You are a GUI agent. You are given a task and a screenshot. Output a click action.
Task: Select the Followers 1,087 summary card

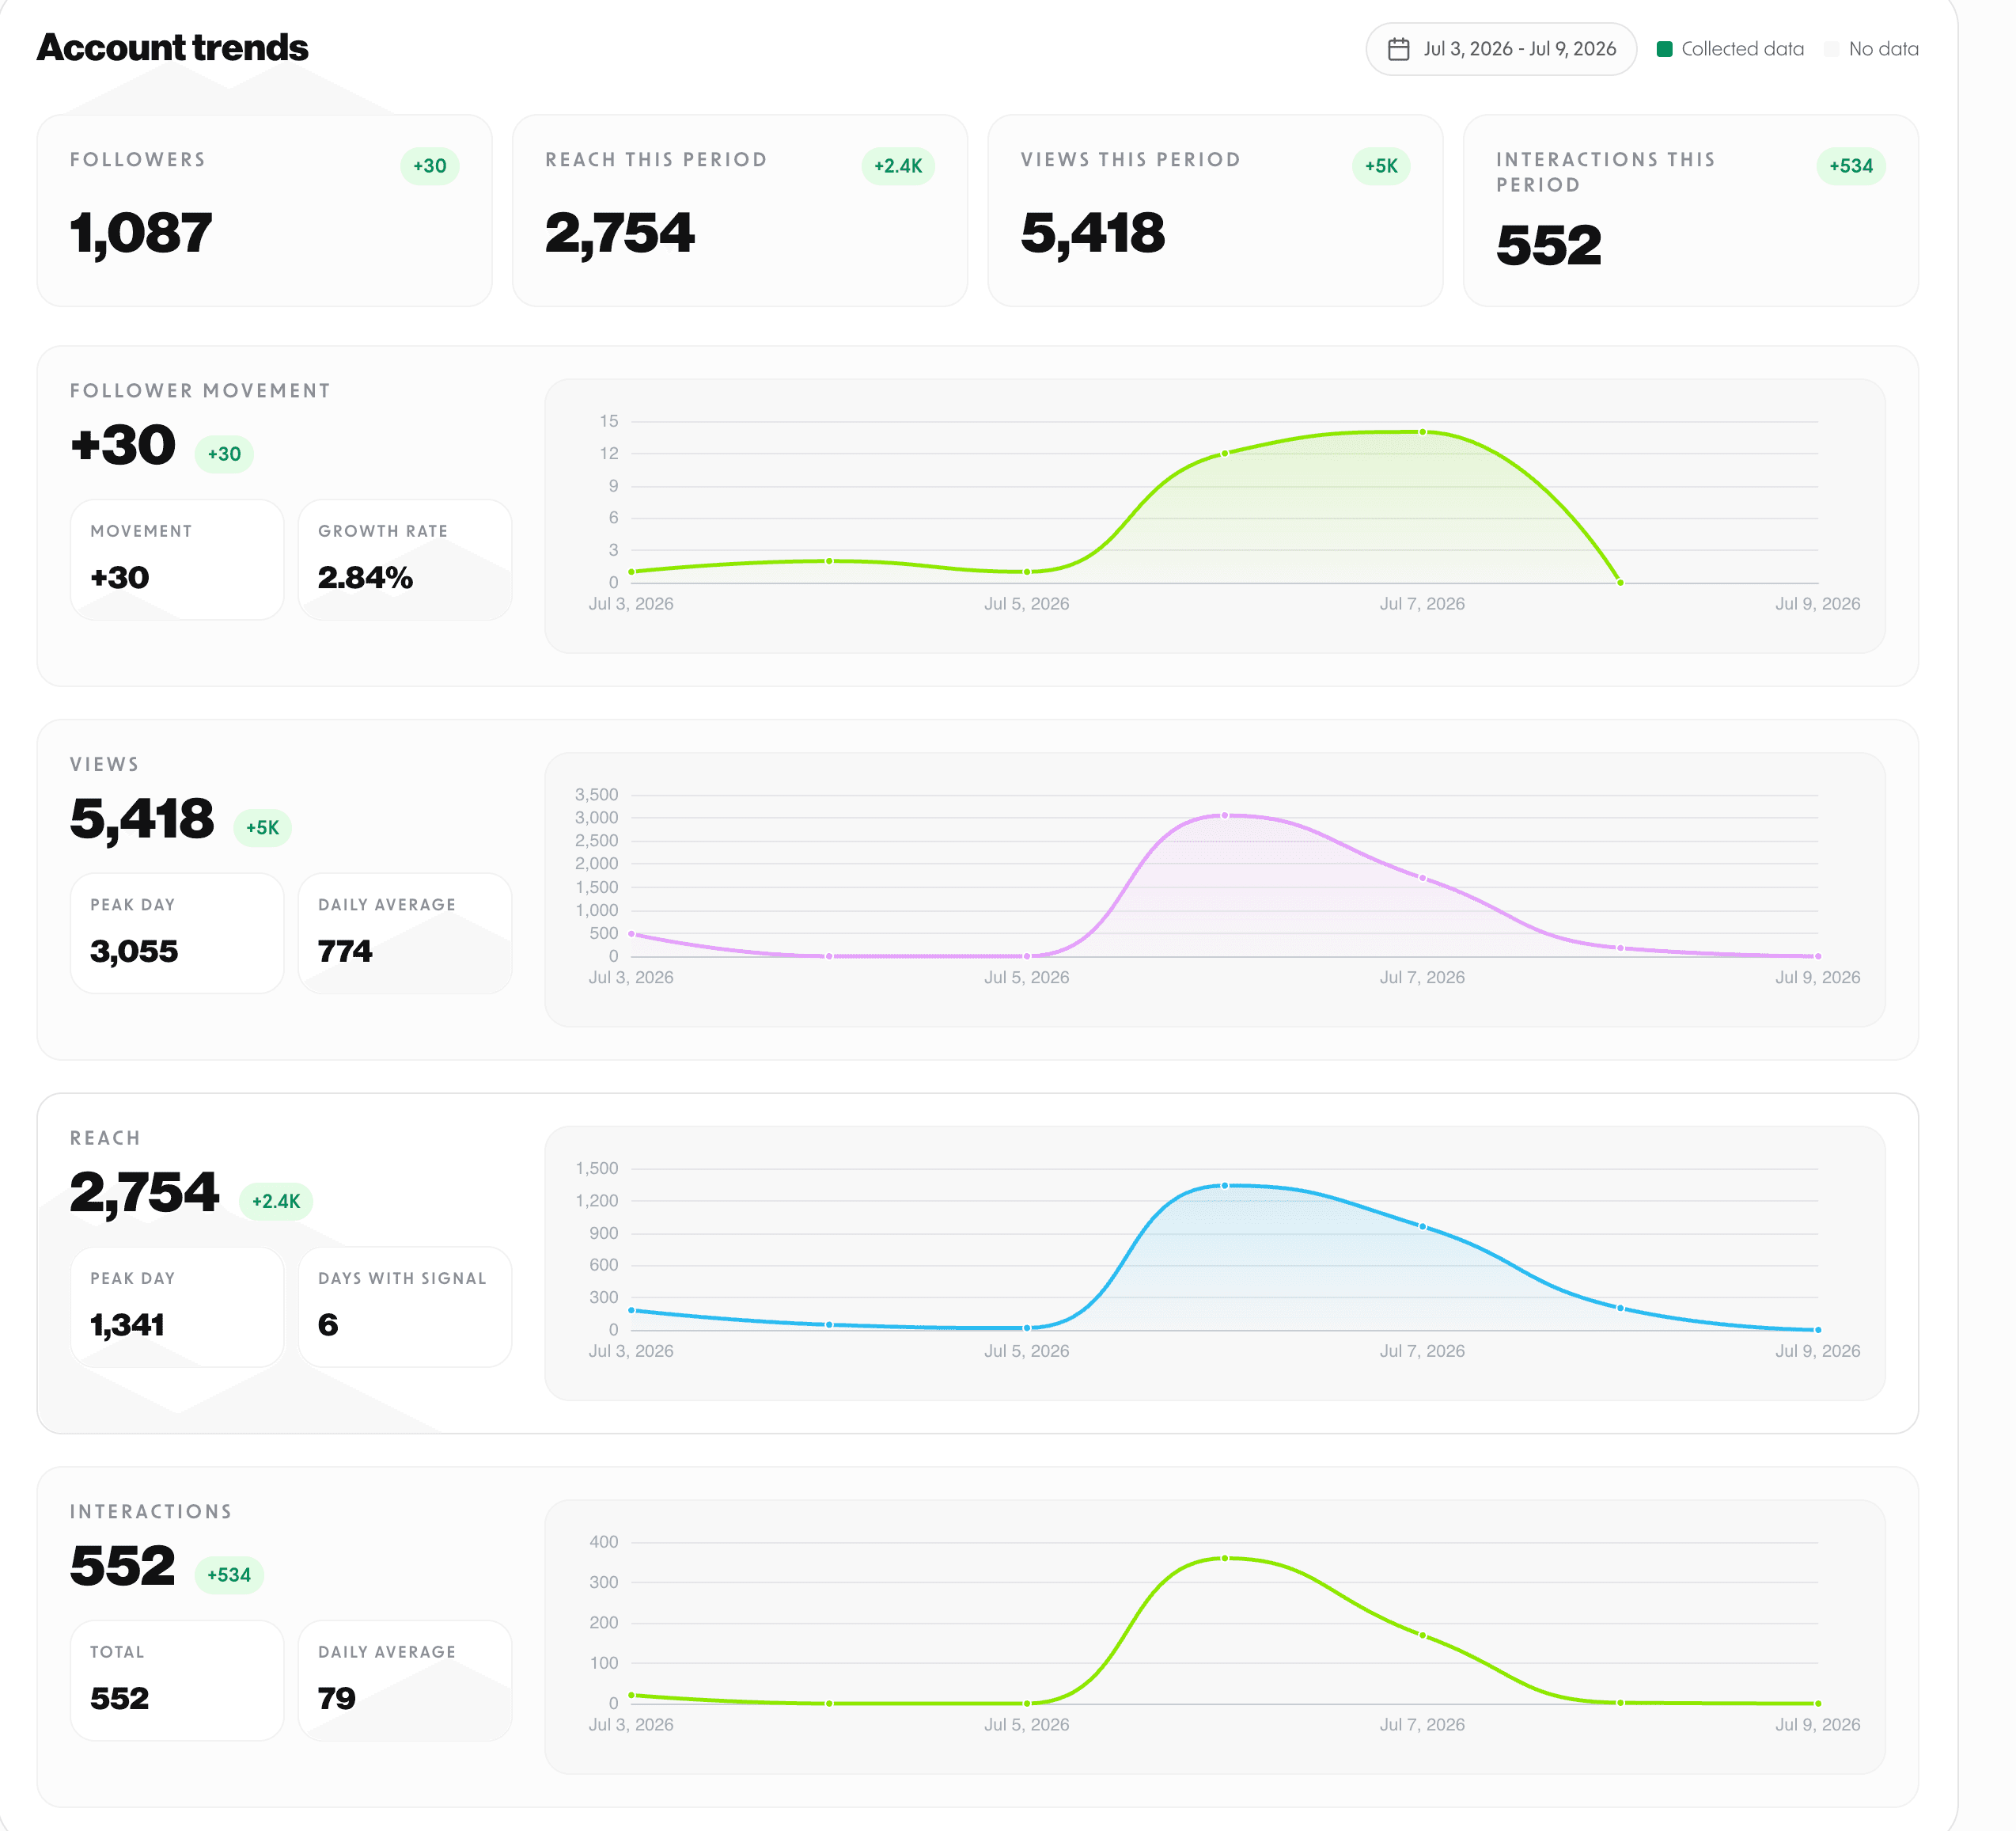[x=264, y=210]
